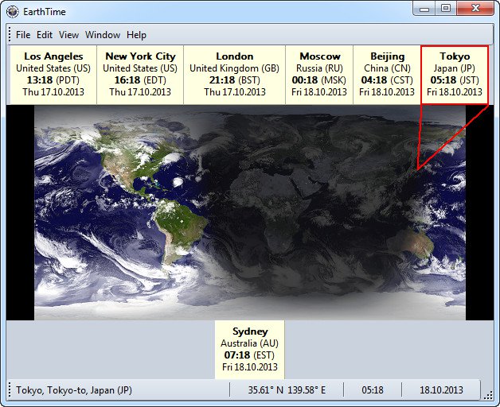Select the London clock panel
The height and width of the screenshot is (407, 500).
(x=234, y=75)
